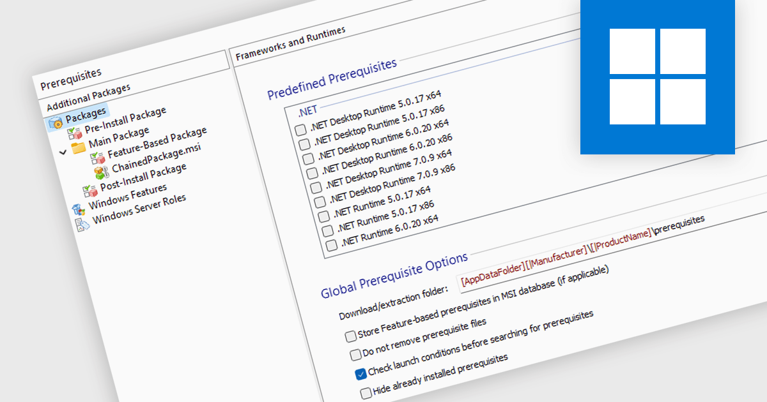Click the Download/extraction folder label
Image resolution: width=767 pixels, height=402 pixels.
[x=394, y=303]
